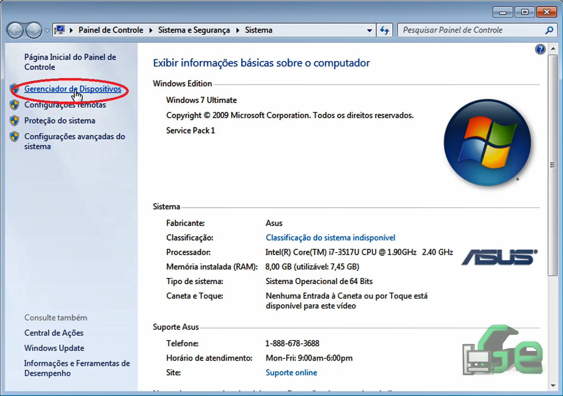563x396 pixels.
Task: Open recent pages dropdown next to Forward
Action: (47, 31)
